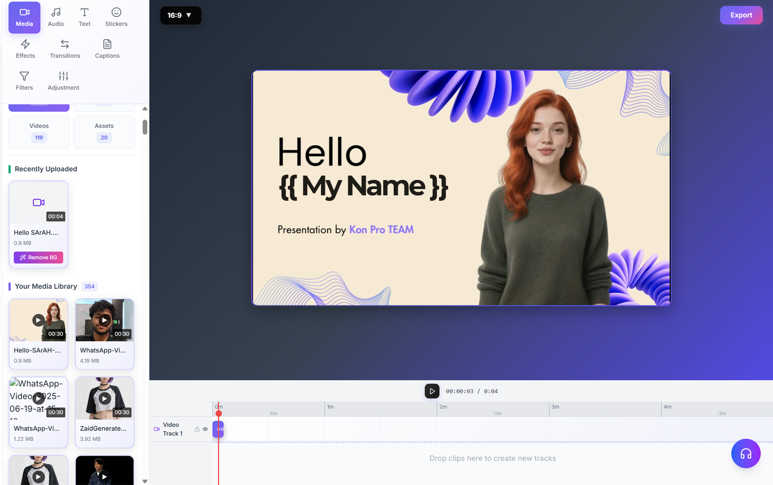Play the WhatsApp-Vi video thumbnail

[104, 320]
